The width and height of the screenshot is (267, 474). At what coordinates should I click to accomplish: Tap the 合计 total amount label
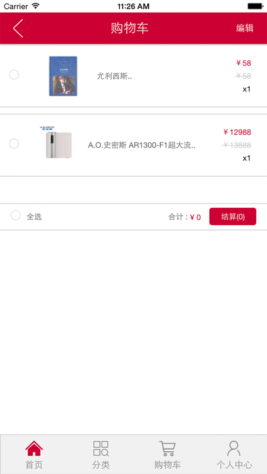coord(184,217)
